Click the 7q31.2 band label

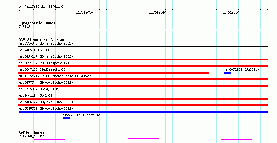coord(24,27)
